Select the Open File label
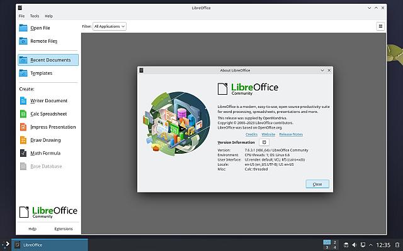 point(40,28)
